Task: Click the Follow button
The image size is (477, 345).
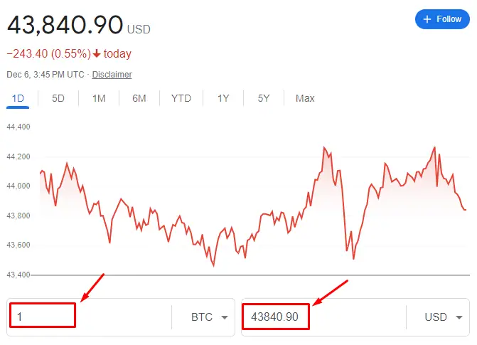Action: [x=442, y=19]
